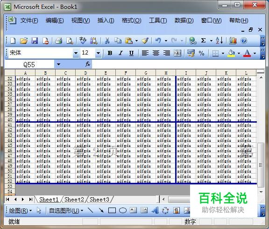Insert hyperlink globe icon
This screenshot has height=229, width=269.
pos(192,41)
